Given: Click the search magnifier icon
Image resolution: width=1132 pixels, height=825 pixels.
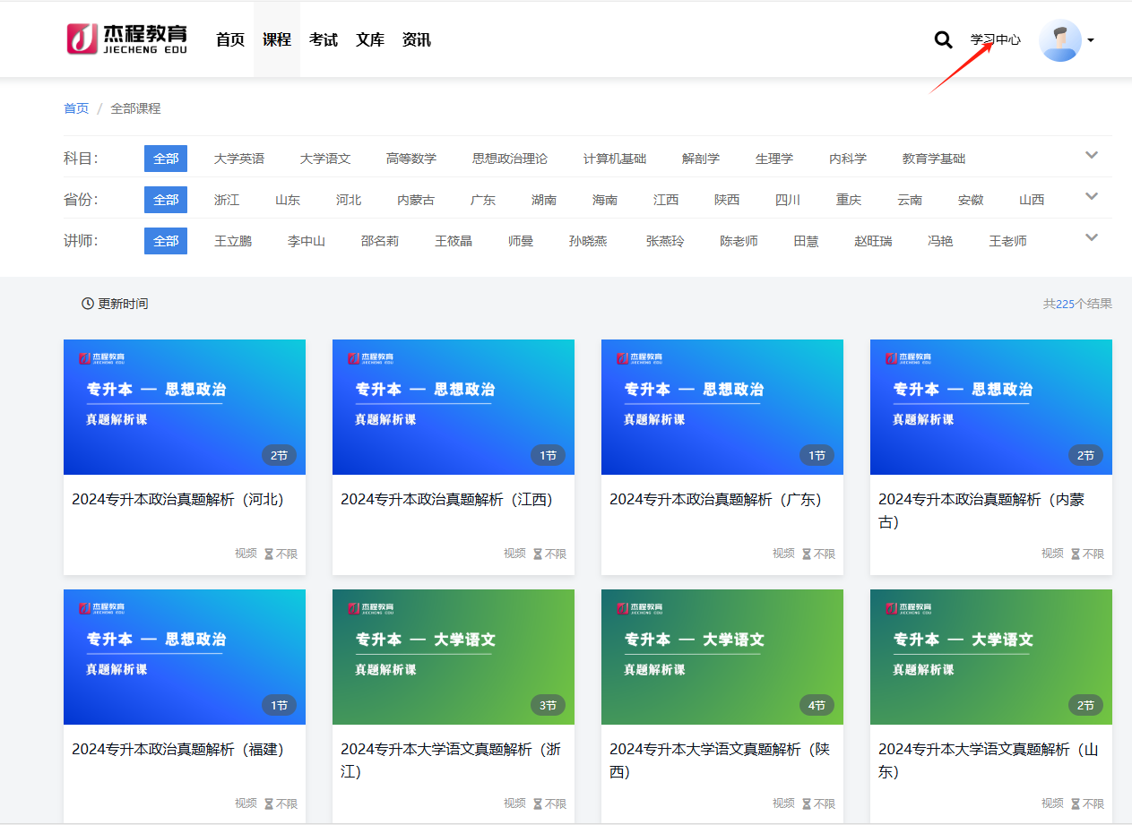Looking at the screenshot, I should point(943,40).
